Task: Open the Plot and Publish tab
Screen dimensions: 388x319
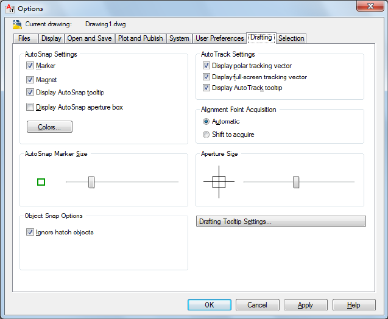Action: (140, 38)
